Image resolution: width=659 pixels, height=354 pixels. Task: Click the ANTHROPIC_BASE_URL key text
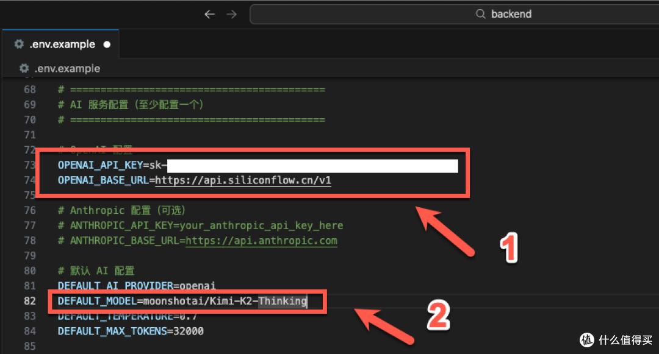(124, 241)
